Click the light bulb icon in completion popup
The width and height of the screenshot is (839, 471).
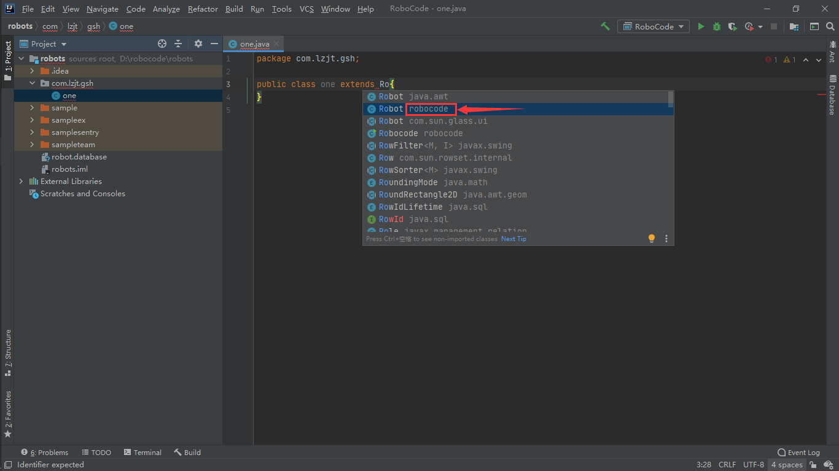point(652,239)
